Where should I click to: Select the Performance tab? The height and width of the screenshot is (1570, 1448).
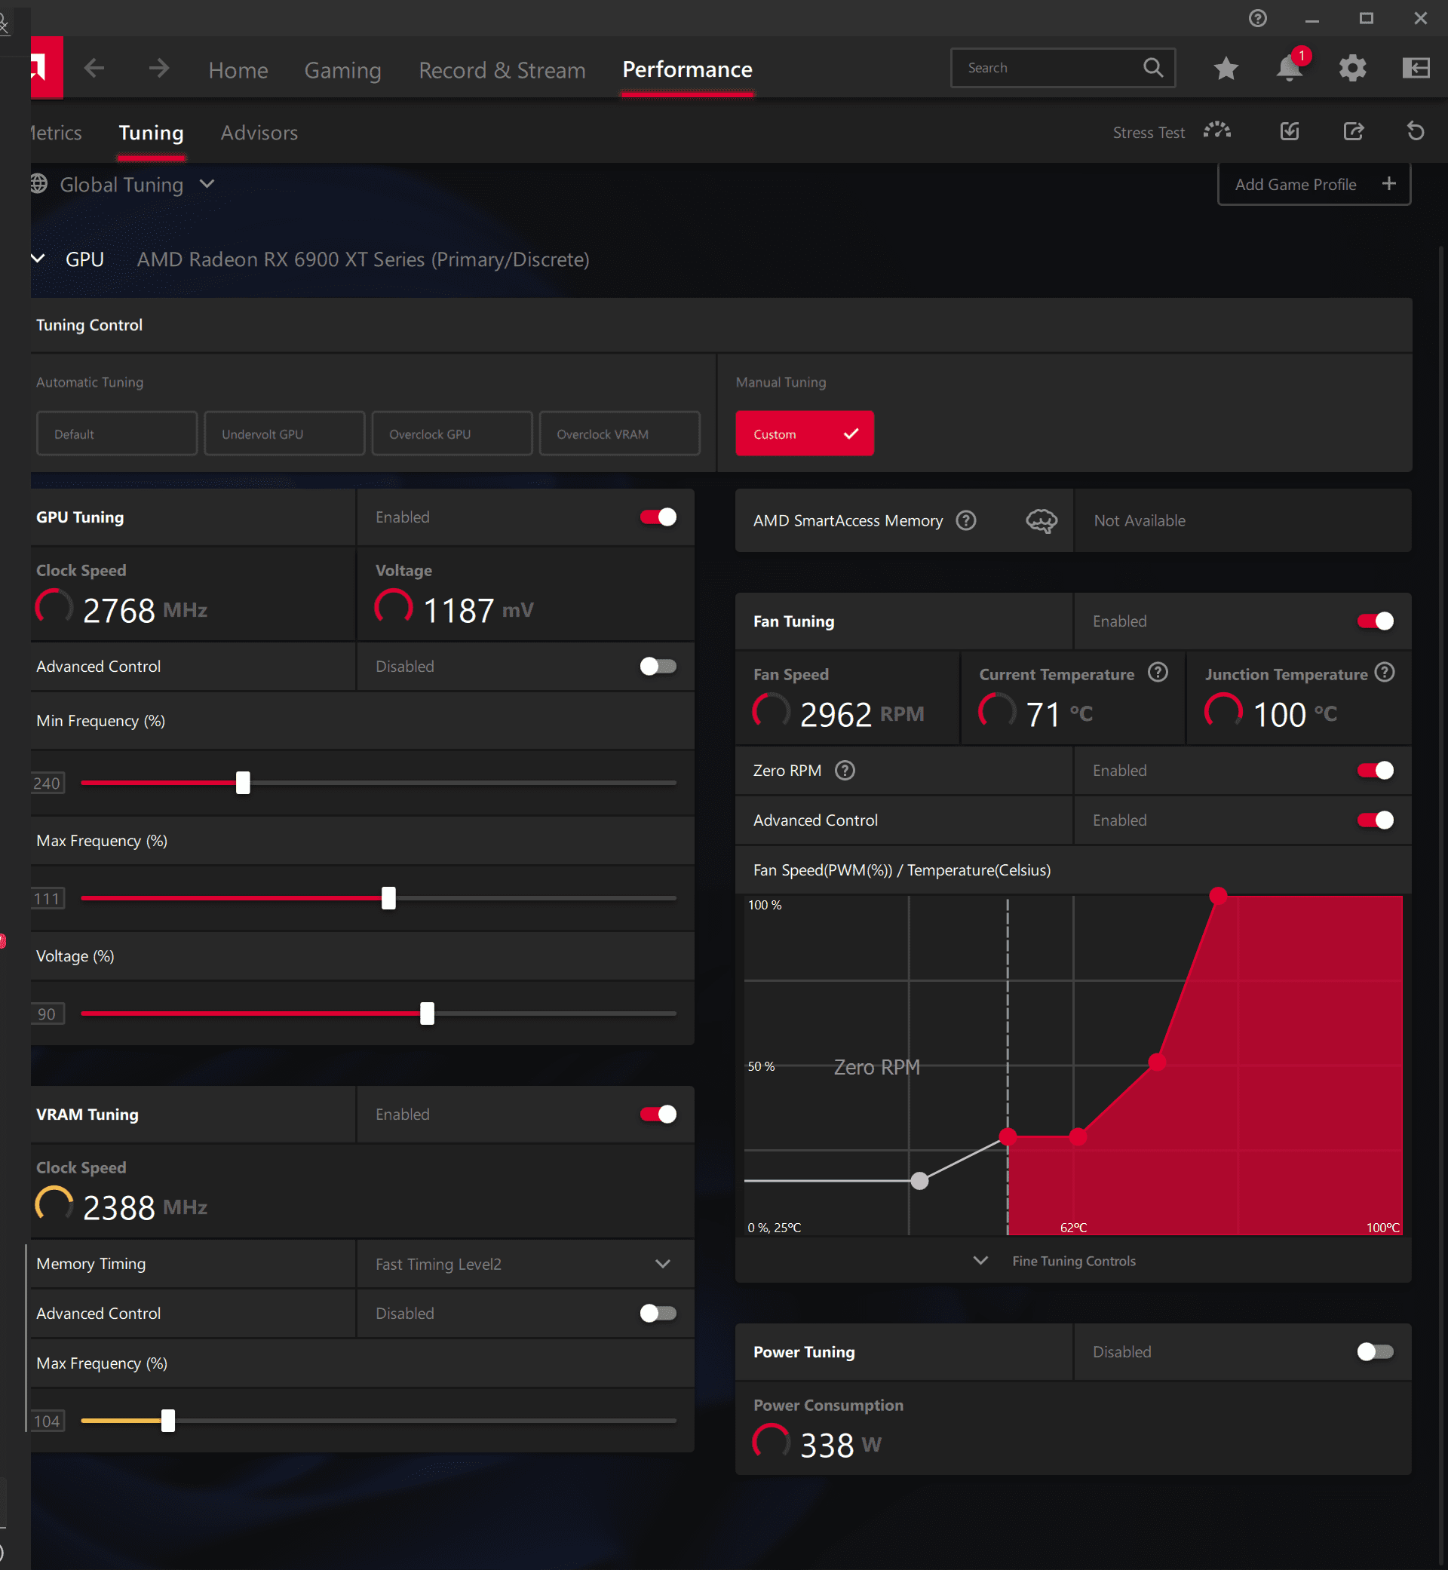[x=687, y=69]
